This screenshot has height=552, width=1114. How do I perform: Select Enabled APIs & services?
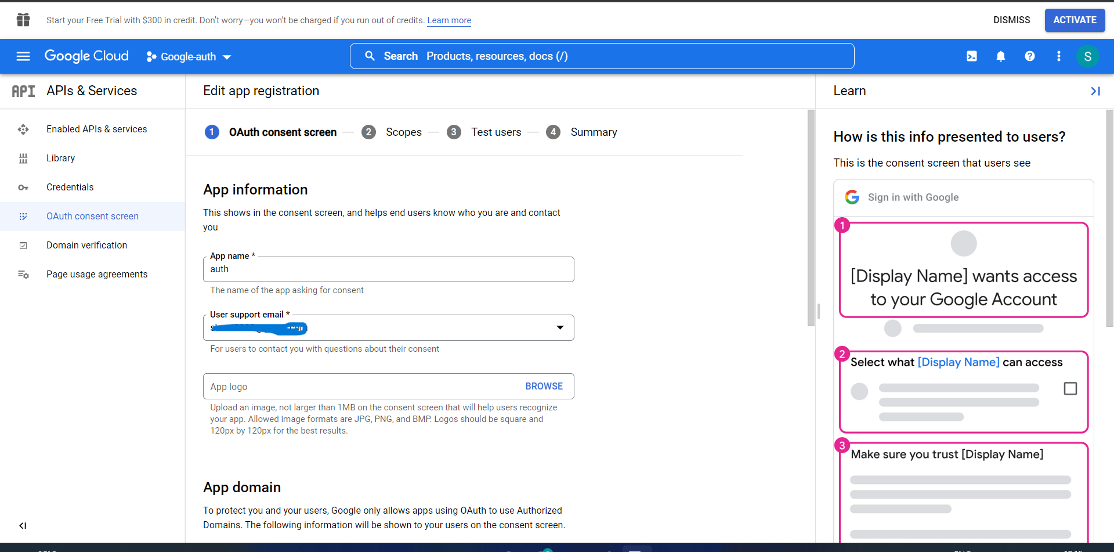96,129
